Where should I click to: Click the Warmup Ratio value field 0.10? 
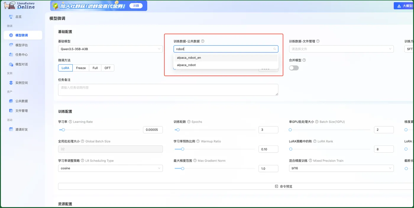point(268,149)
